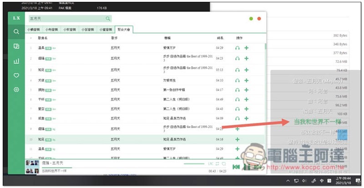The image size is (364, 188).
Task: Add 咸鱼 to a list with plus
Action: click(x=247, y=118)
